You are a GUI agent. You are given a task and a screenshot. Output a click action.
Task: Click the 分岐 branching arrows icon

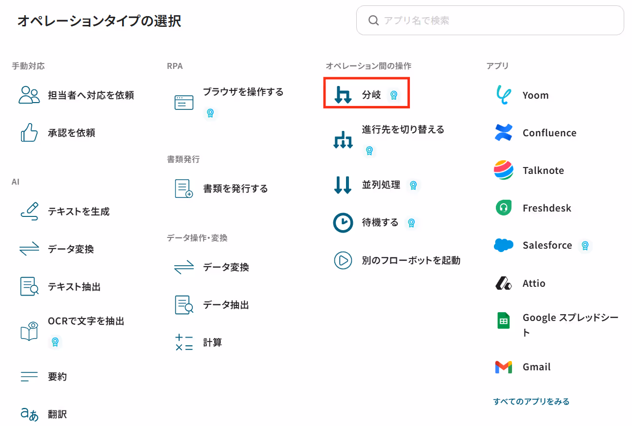click(x=343, y=95)
